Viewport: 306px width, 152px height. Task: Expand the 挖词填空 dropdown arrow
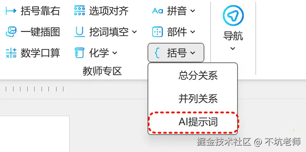[135, 32]
